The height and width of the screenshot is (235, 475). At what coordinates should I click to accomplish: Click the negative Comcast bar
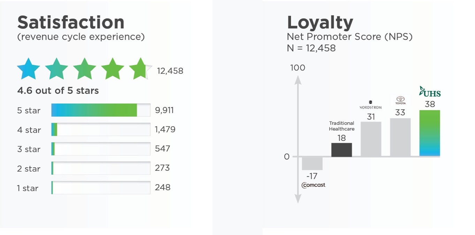tap(312, 163)
